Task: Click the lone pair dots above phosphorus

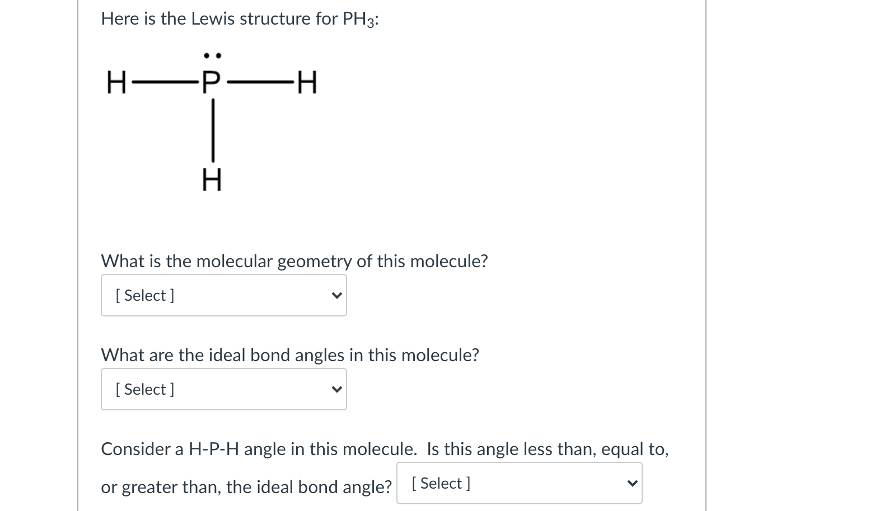Action: click(213, 56)
